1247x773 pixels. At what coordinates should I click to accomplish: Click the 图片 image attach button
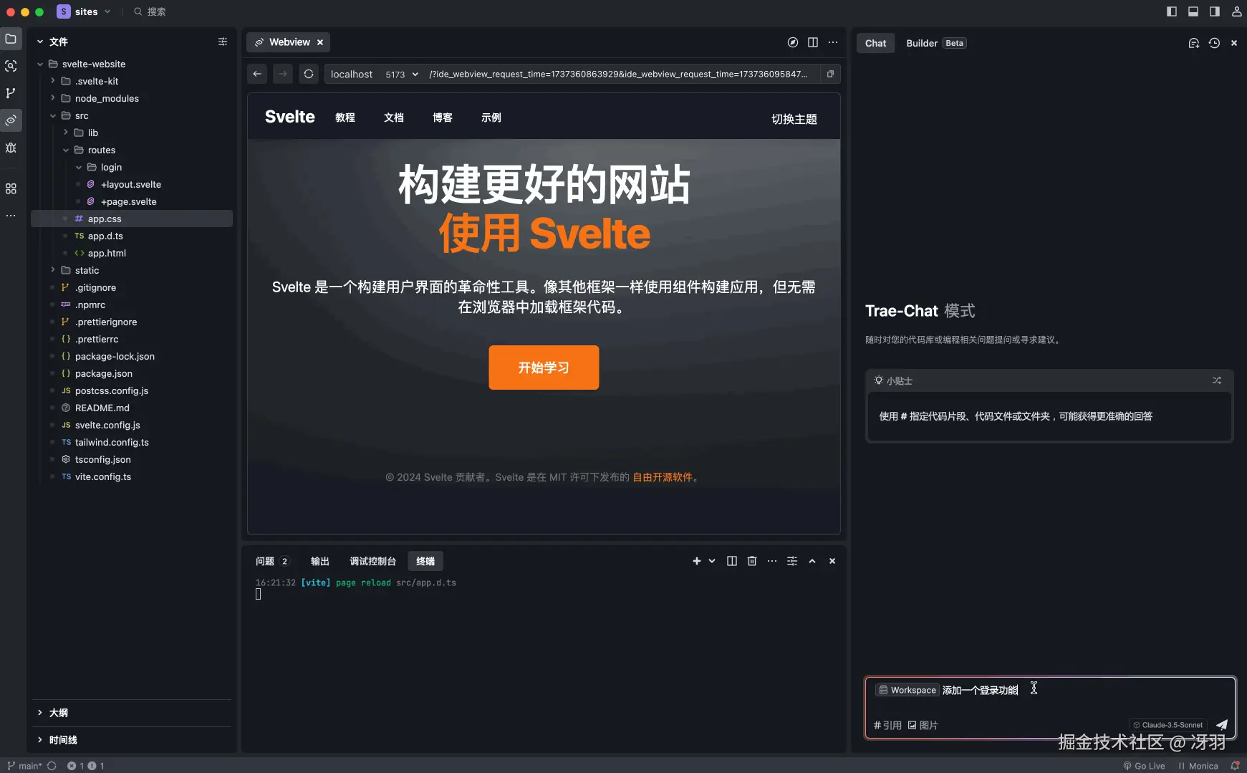[x=923, y=725]
